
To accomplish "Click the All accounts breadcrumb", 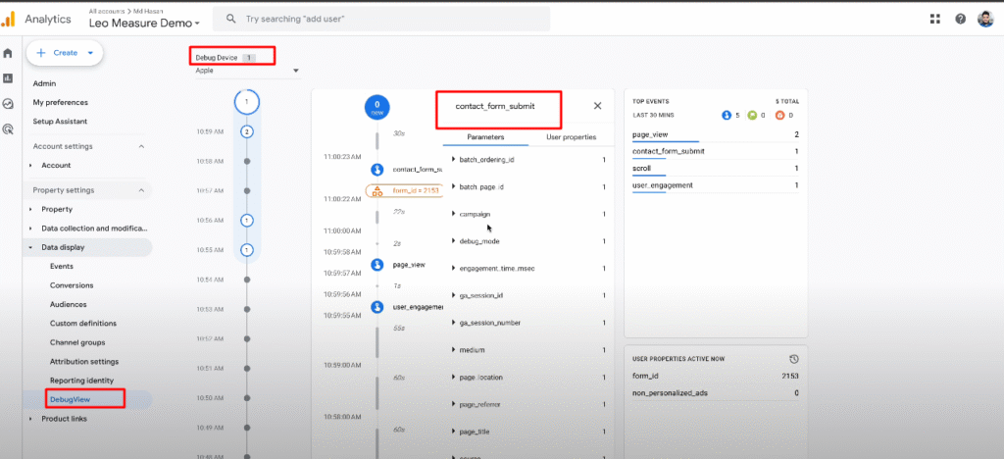I will (x=106, y=12).
